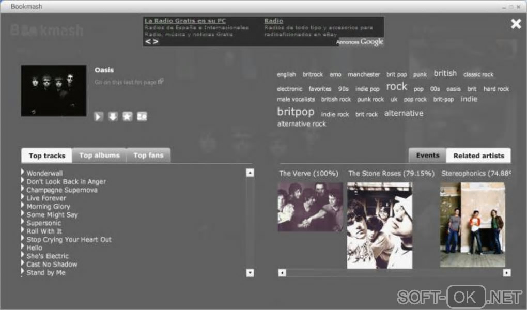This screenshot has height=310, width=527.
Task: Open The Verve artist photo
Action: click(310, 207)
